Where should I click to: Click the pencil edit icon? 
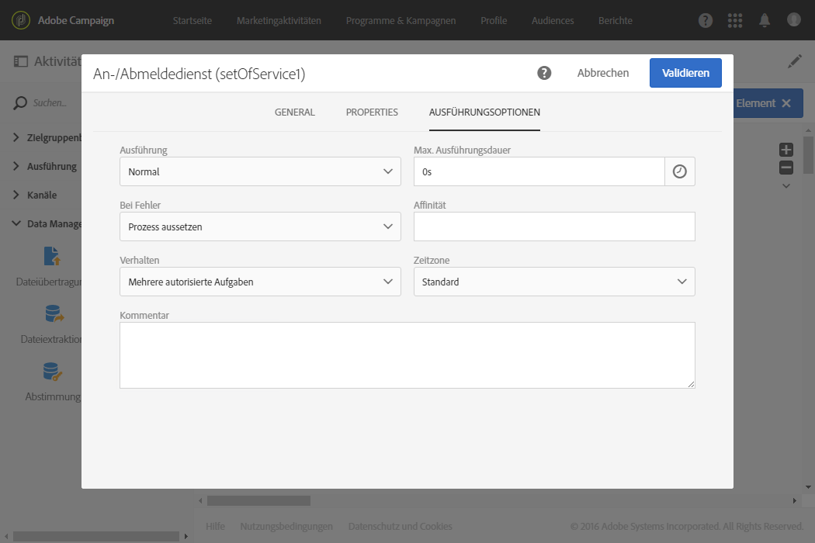click(795, 61)
